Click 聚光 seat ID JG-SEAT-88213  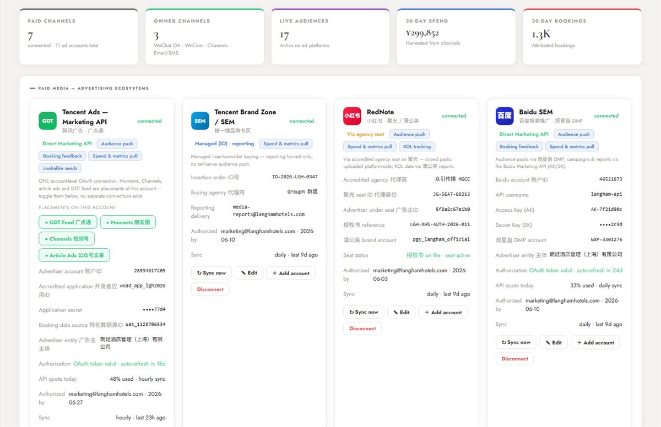[452, 195]
